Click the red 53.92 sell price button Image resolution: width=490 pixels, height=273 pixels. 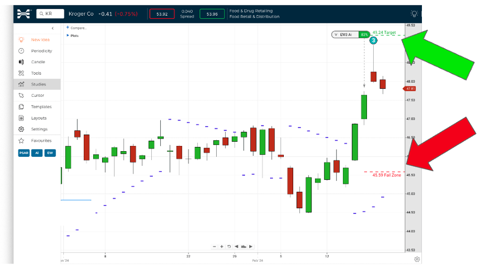162,14
